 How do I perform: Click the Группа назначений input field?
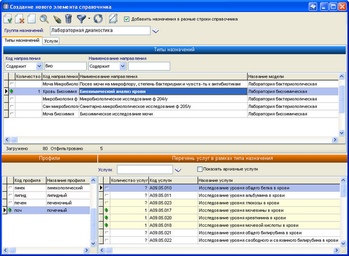(100, 31)
